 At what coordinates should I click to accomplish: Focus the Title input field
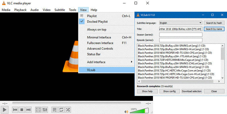point(180,29)
